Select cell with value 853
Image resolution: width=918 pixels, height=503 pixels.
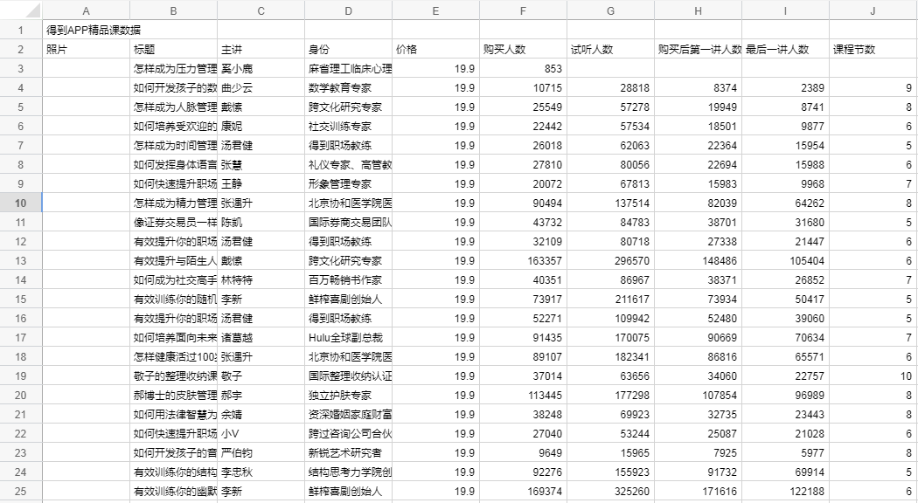click(x=523, y=68)
